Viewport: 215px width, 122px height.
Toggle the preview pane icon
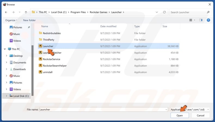[x=201, y=20]
